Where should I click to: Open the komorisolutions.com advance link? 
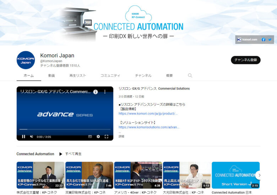pyautogui.click(x=149, y=127)
